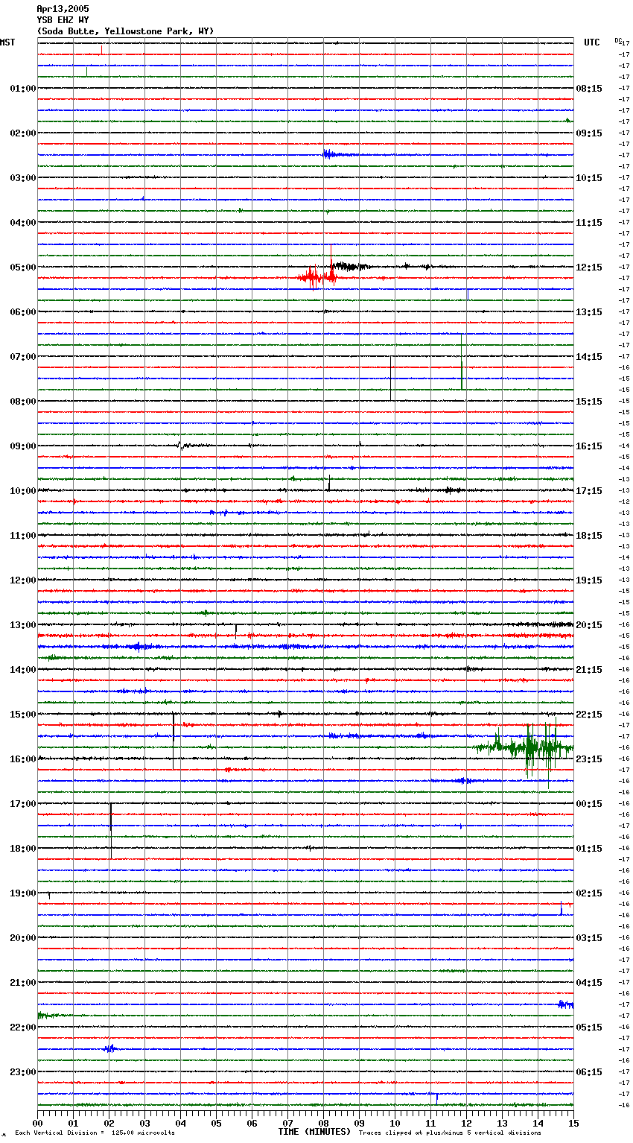The width and height of the screenshot is (633, 1143).
Task: Click the 'TIME (MINUTES)' axis title
Action: pos(314,1132)
